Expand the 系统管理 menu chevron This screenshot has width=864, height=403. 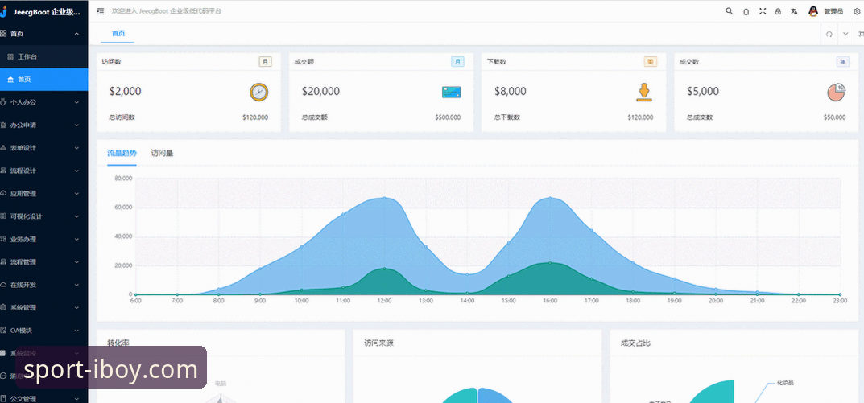click(x=76, y=308)
